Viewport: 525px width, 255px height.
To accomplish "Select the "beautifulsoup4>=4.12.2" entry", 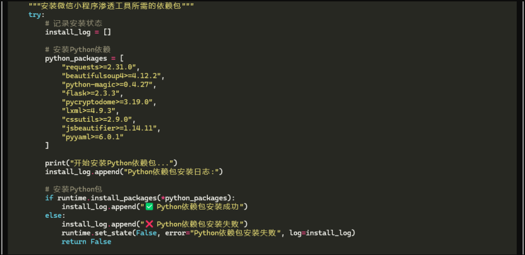I will [111, 76].
